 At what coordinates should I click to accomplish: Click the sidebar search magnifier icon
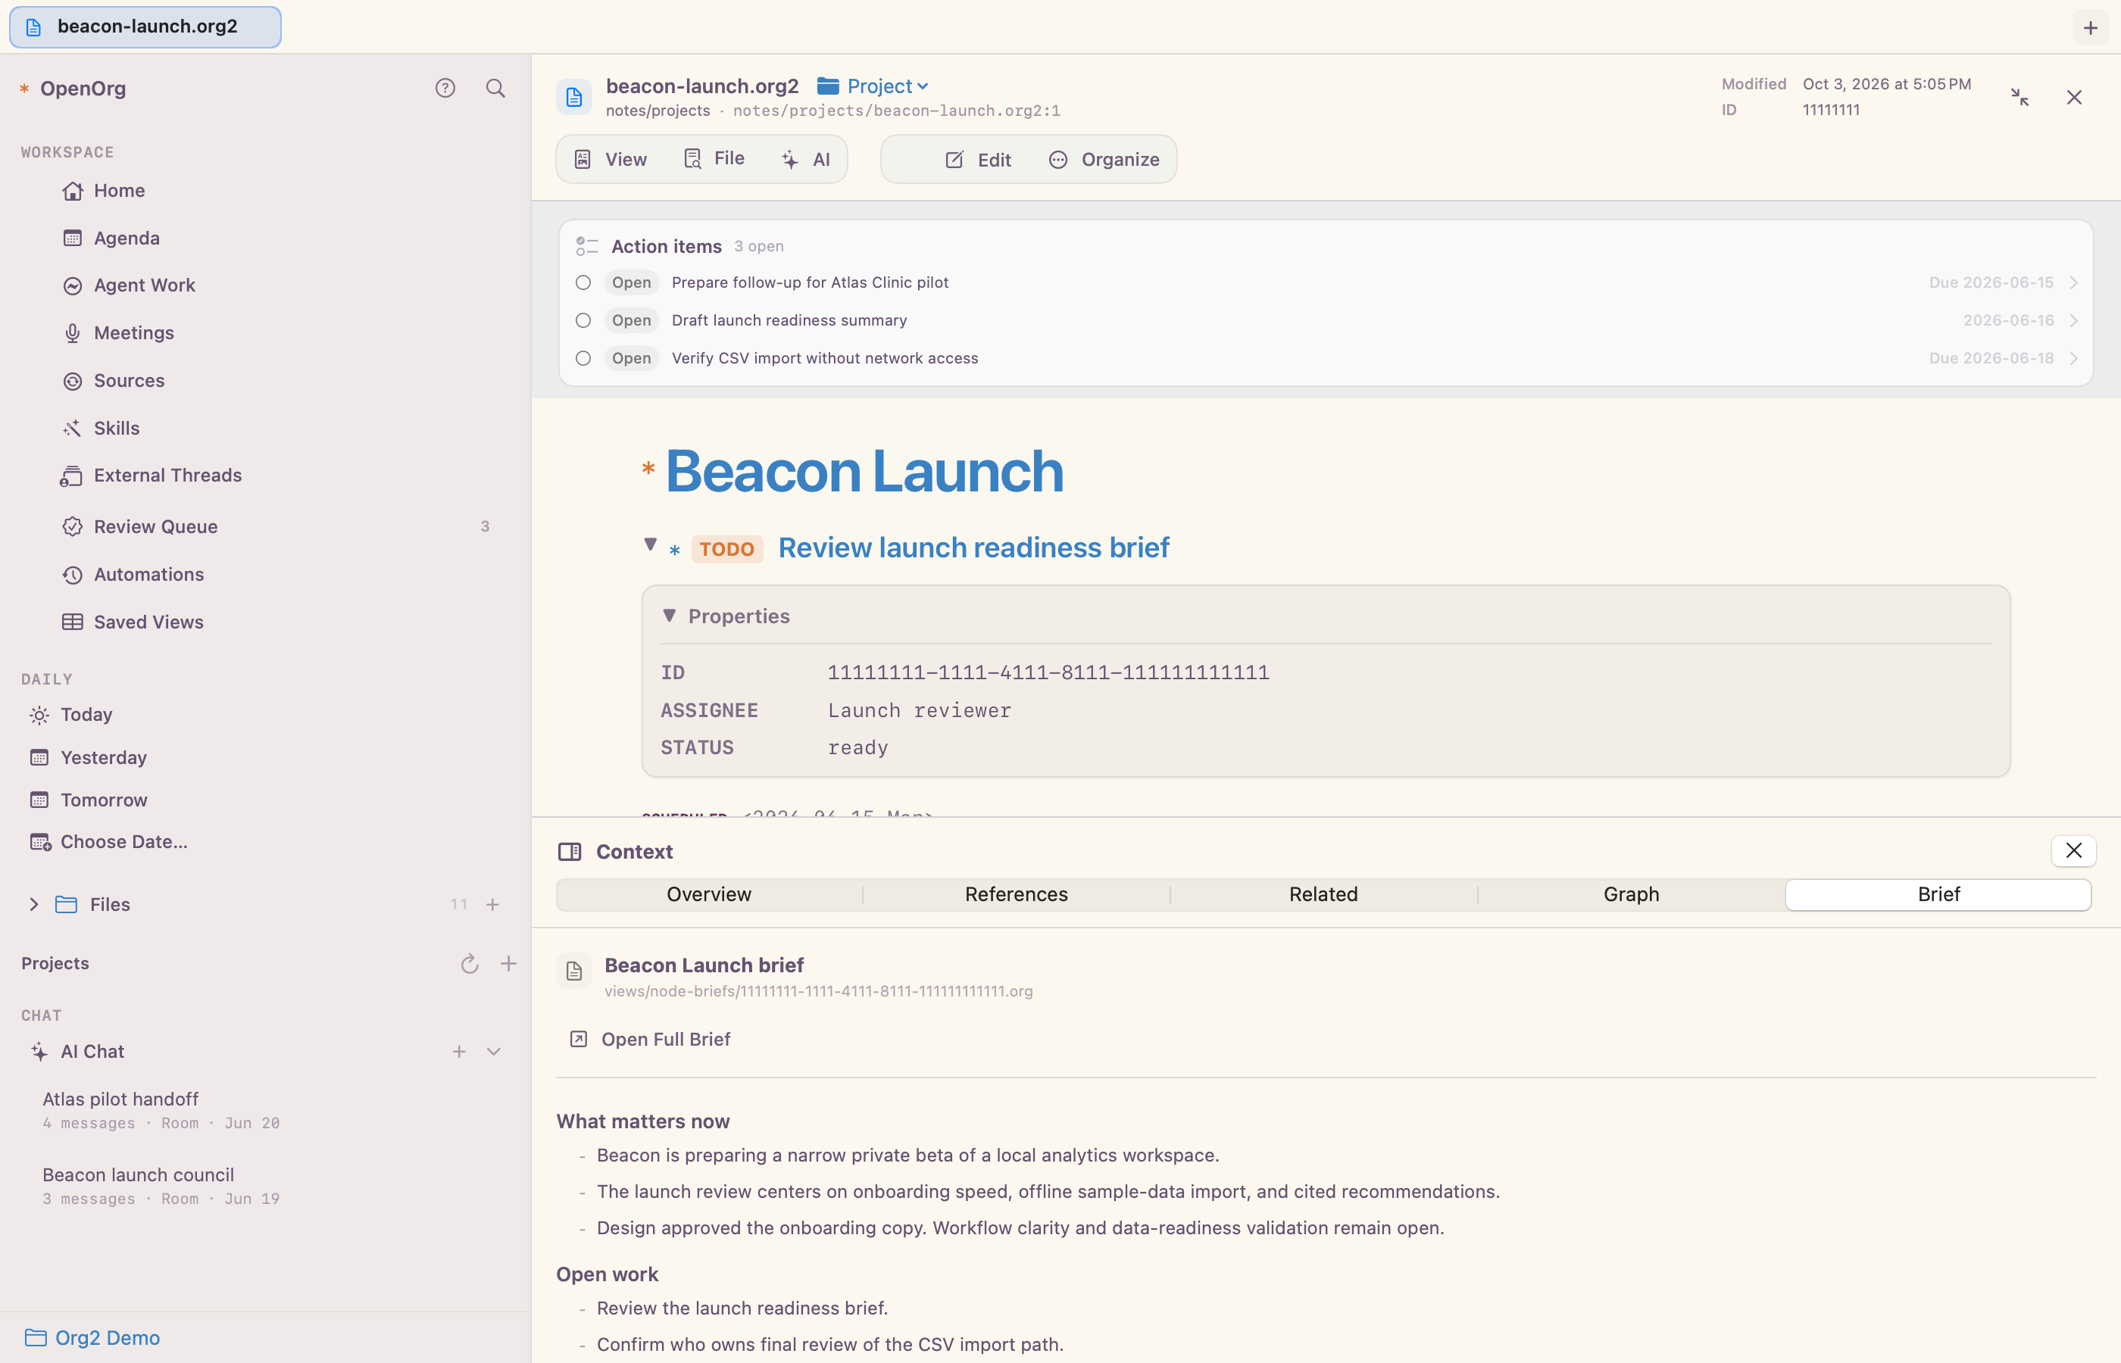(495, 88)
